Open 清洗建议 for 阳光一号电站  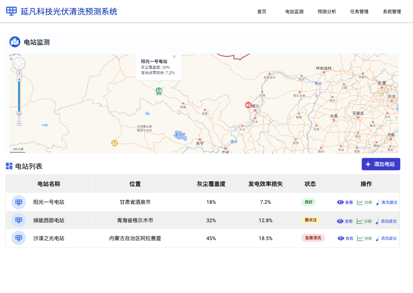pyautogui.click(x=387, y=202)
